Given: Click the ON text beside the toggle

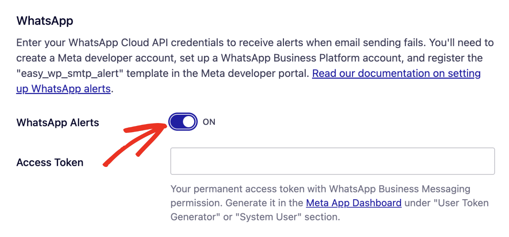Looking at the screenshot, I should (209, 122).
